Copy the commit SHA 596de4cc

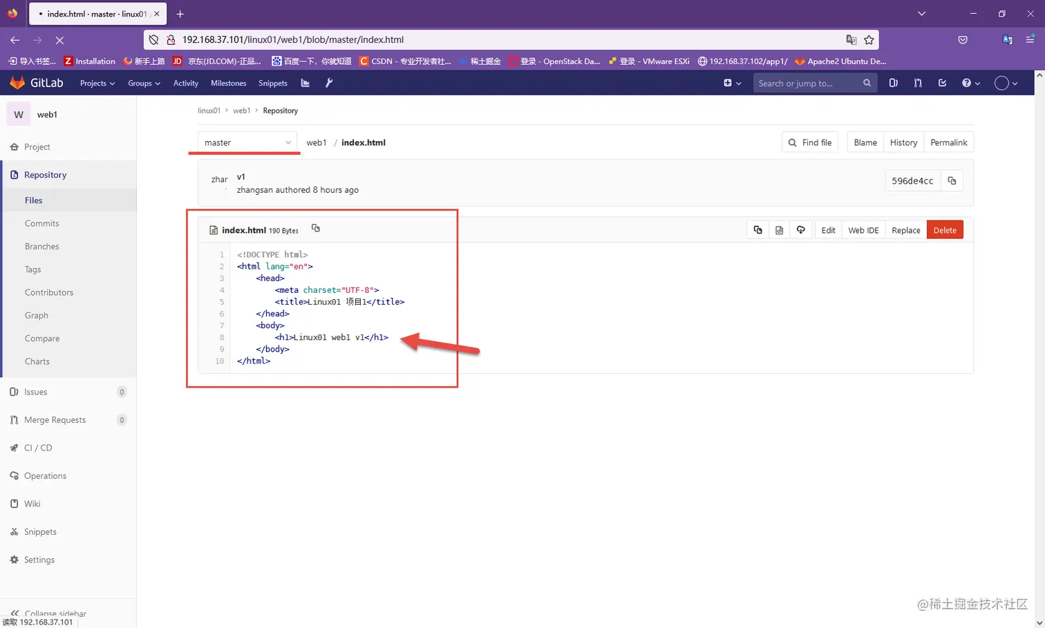pyautogui.click(x=952, y=180)
